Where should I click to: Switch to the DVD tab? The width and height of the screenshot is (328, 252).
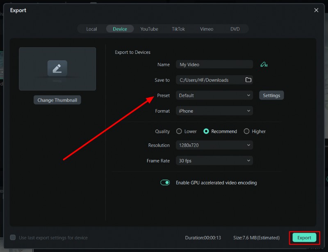(x=235, y=29)
